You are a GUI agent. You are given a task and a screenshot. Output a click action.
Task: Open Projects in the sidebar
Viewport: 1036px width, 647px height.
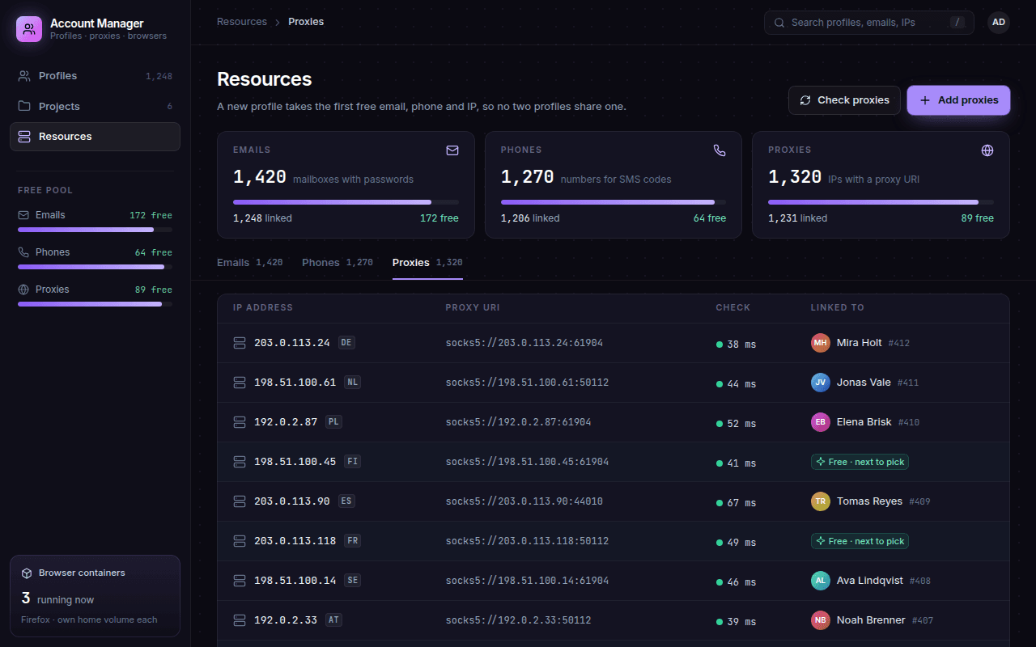click(95, 107)
